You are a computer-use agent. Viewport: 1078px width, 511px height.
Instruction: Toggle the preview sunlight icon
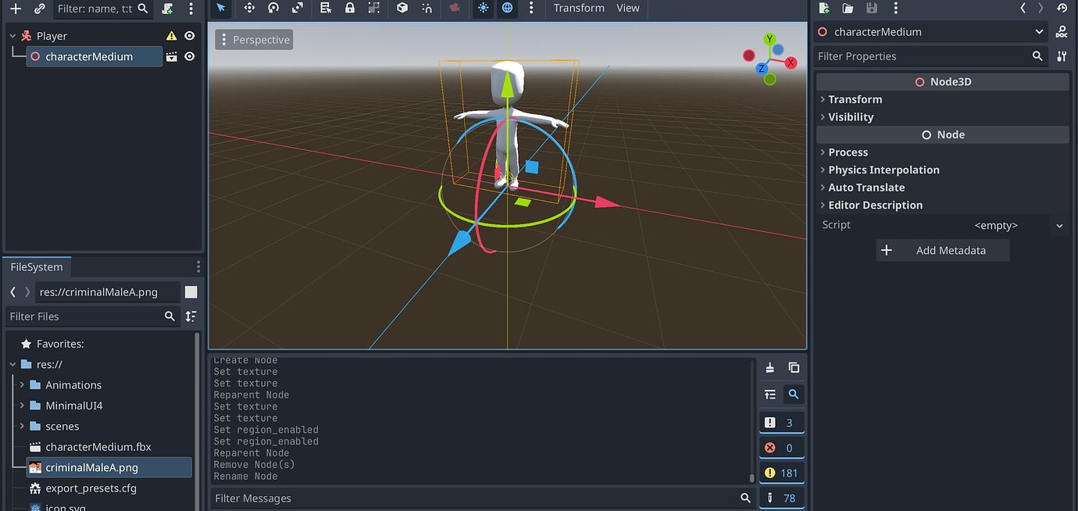click(x=484, y=8)
